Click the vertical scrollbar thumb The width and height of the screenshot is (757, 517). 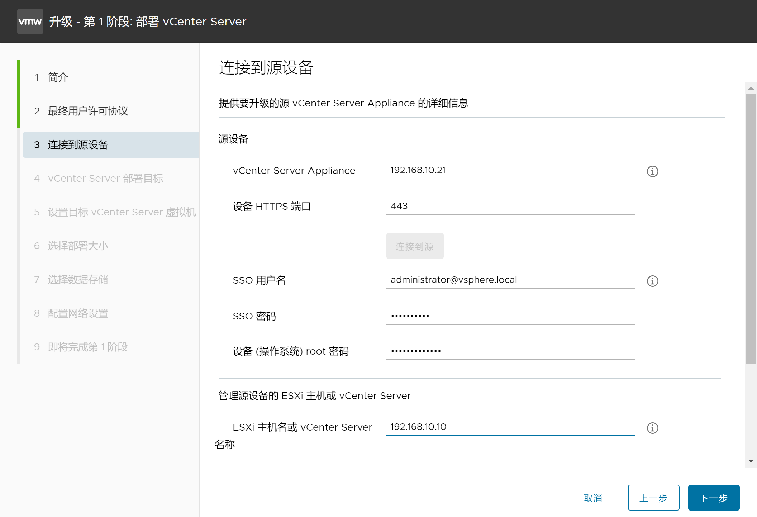[x=751, y=229]
